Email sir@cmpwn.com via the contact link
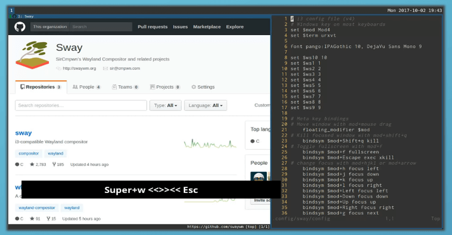Screen dimensions: 452x235 [124, 68]
